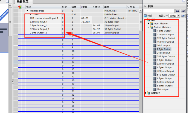Click the graphic view scroll-up arrow
The width and height of the screenshot is (188, 113).
coord(10,5)
